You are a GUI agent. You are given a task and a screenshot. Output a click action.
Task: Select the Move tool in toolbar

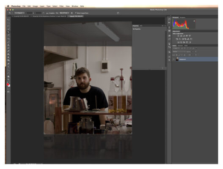8,19
